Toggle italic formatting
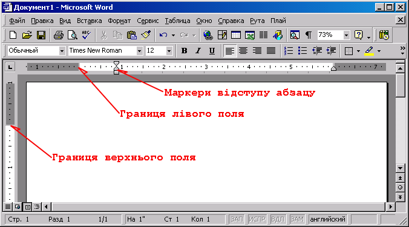The width and height of the screenshot is (409, 227). pos(198,51)
